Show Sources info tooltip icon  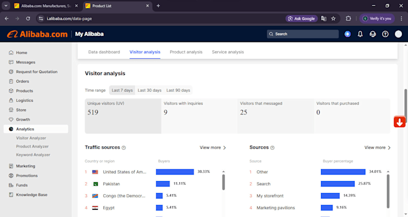coord(272,147)
